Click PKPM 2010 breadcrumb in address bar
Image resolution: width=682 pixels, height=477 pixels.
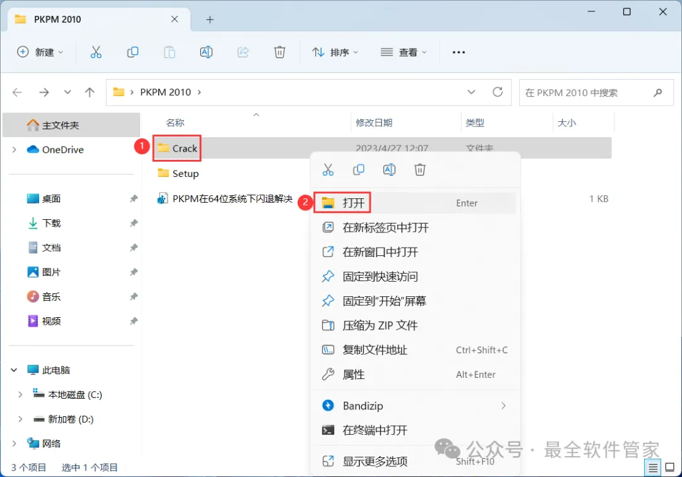[165, 92]
